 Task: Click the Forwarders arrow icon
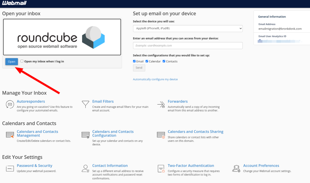[161, 104]
